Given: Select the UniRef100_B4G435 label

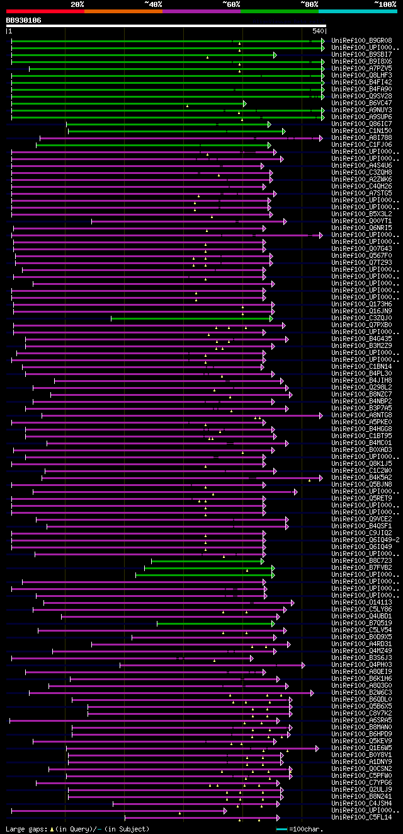Looking at the screenshot, I should [361, 339].
